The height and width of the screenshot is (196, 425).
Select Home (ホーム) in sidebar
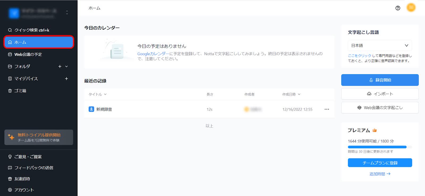click(39, 42)
